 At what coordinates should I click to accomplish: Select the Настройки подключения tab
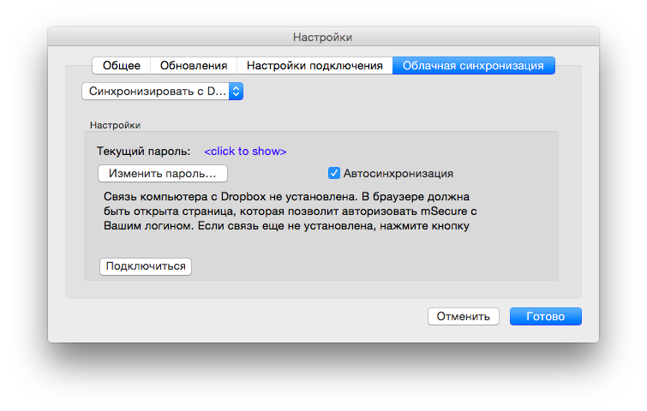tap(315, 65)
